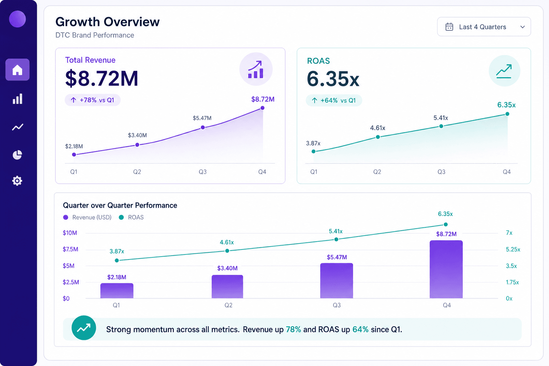Viewport: 549px width, 366px height.
Task: Toggle the ROAS legend series
Action: click(131, 217)
